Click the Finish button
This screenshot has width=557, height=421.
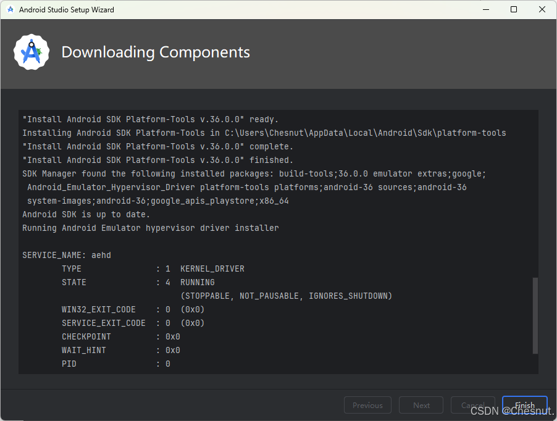524,405
